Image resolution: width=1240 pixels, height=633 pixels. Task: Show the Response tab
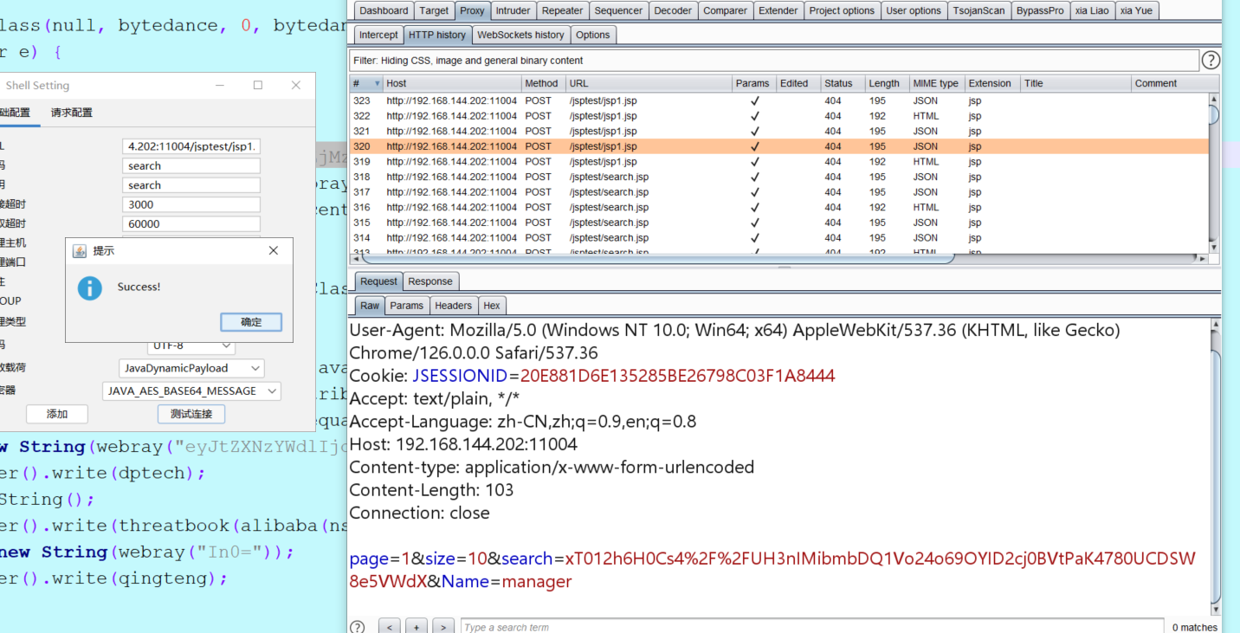coord(430,281)
